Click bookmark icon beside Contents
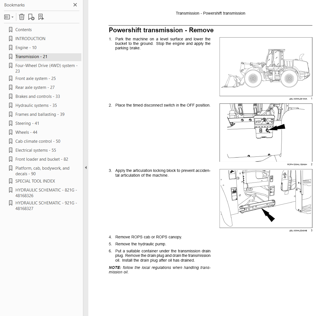The height and width of the screenshot is (316, 325). 11,30
